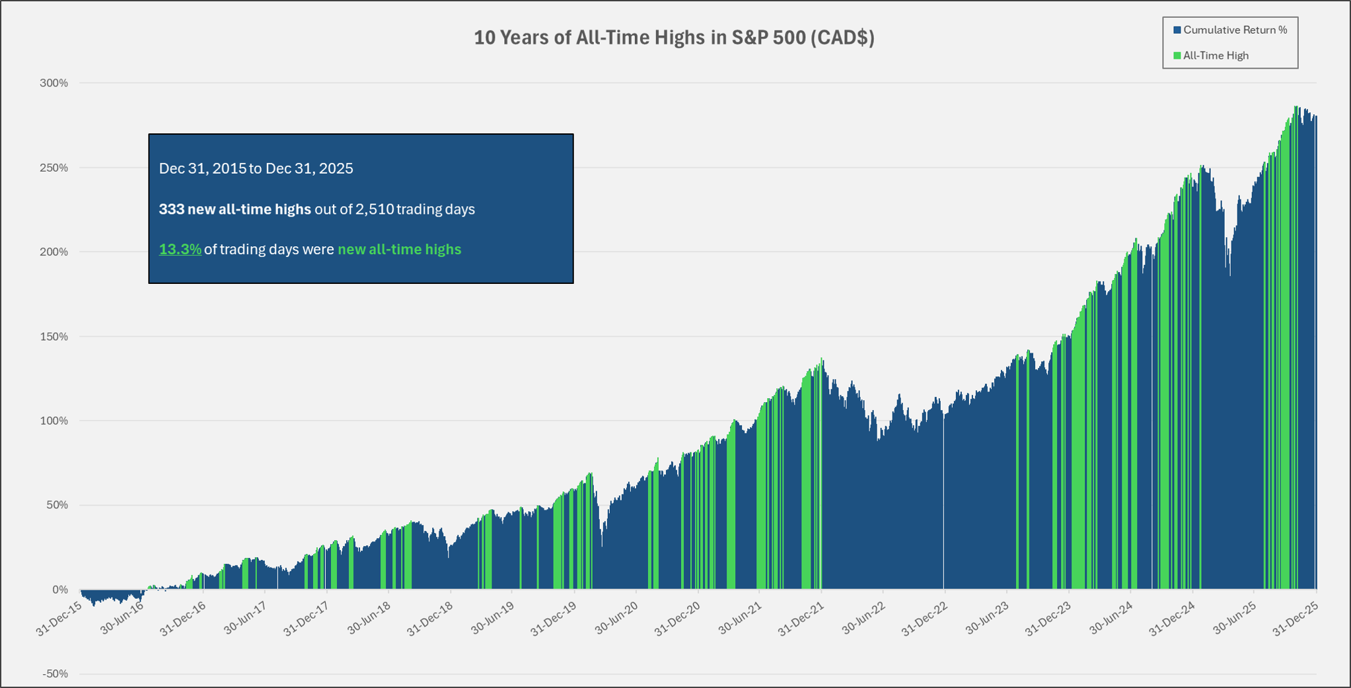Click the 100% y-axis label
The image size is (1351, 688).
(54, 421)
